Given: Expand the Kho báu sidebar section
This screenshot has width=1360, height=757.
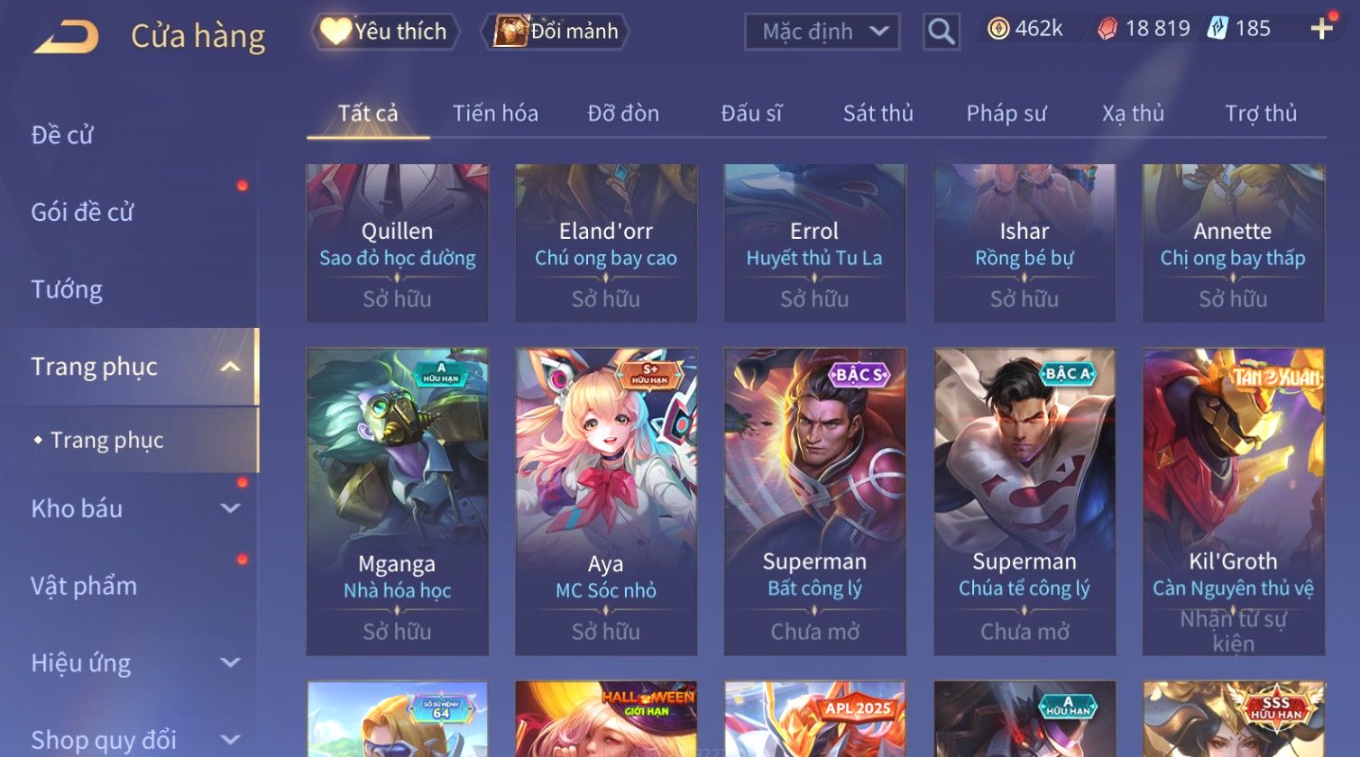Looking at the screenshot, I should 230,508.
